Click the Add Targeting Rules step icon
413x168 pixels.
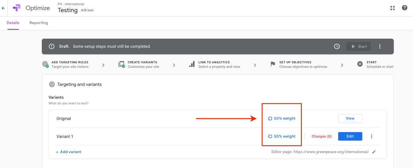point(46,65)
